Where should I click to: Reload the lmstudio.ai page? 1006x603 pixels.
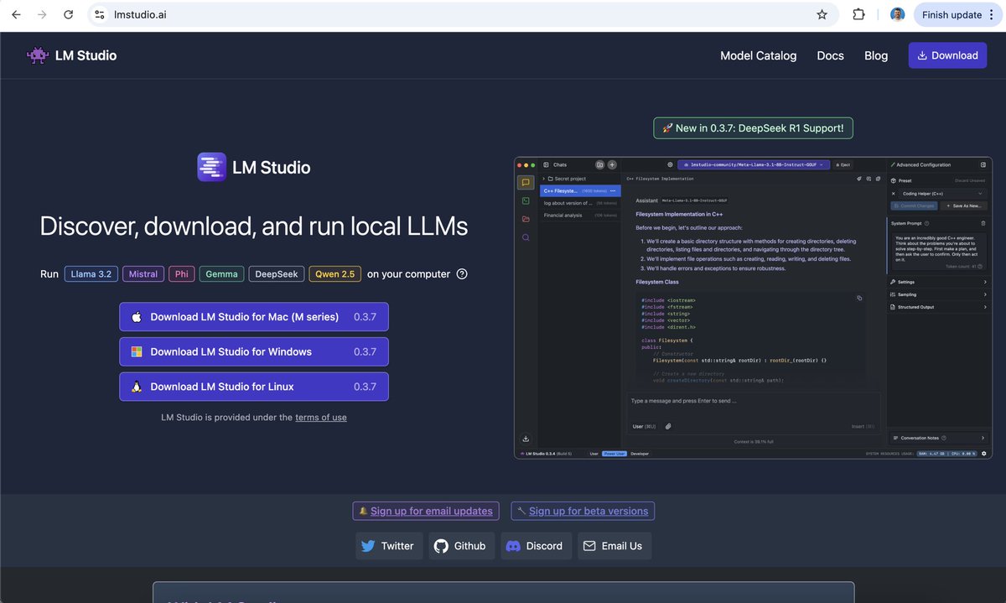click(69, 14)
